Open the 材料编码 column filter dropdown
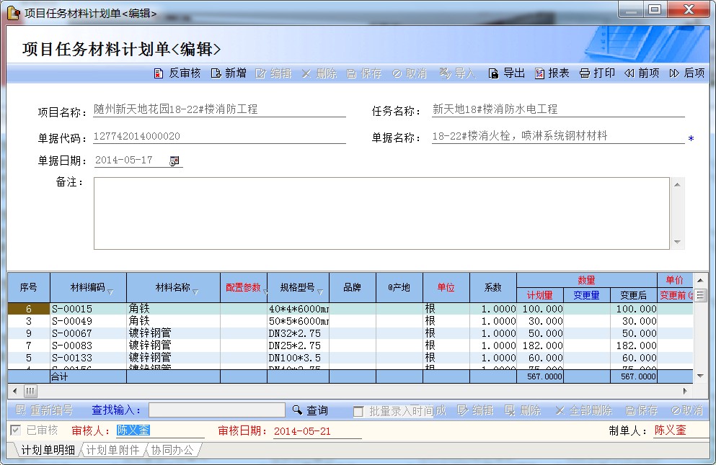 click(110, 292)
